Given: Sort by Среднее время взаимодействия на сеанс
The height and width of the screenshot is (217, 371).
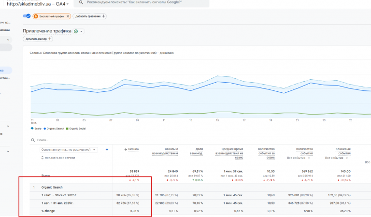Looking at the screenshot, I should tap(229, 153).
